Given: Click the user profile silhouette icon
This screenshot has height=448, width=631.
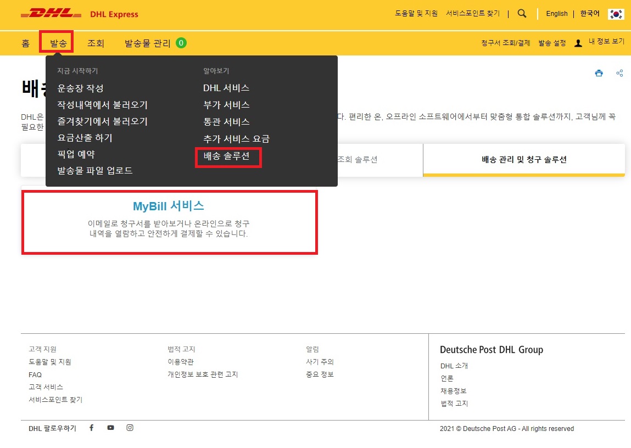Looking at the screenshot, I should (x=578, y=43).
